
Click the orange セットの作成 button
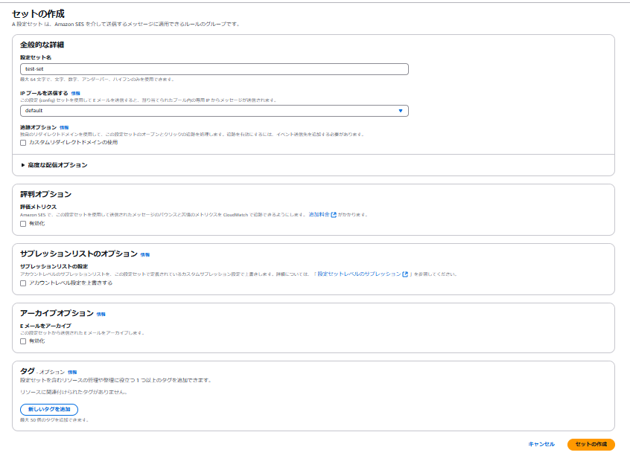pyautogui.click(x=591, y=444)
